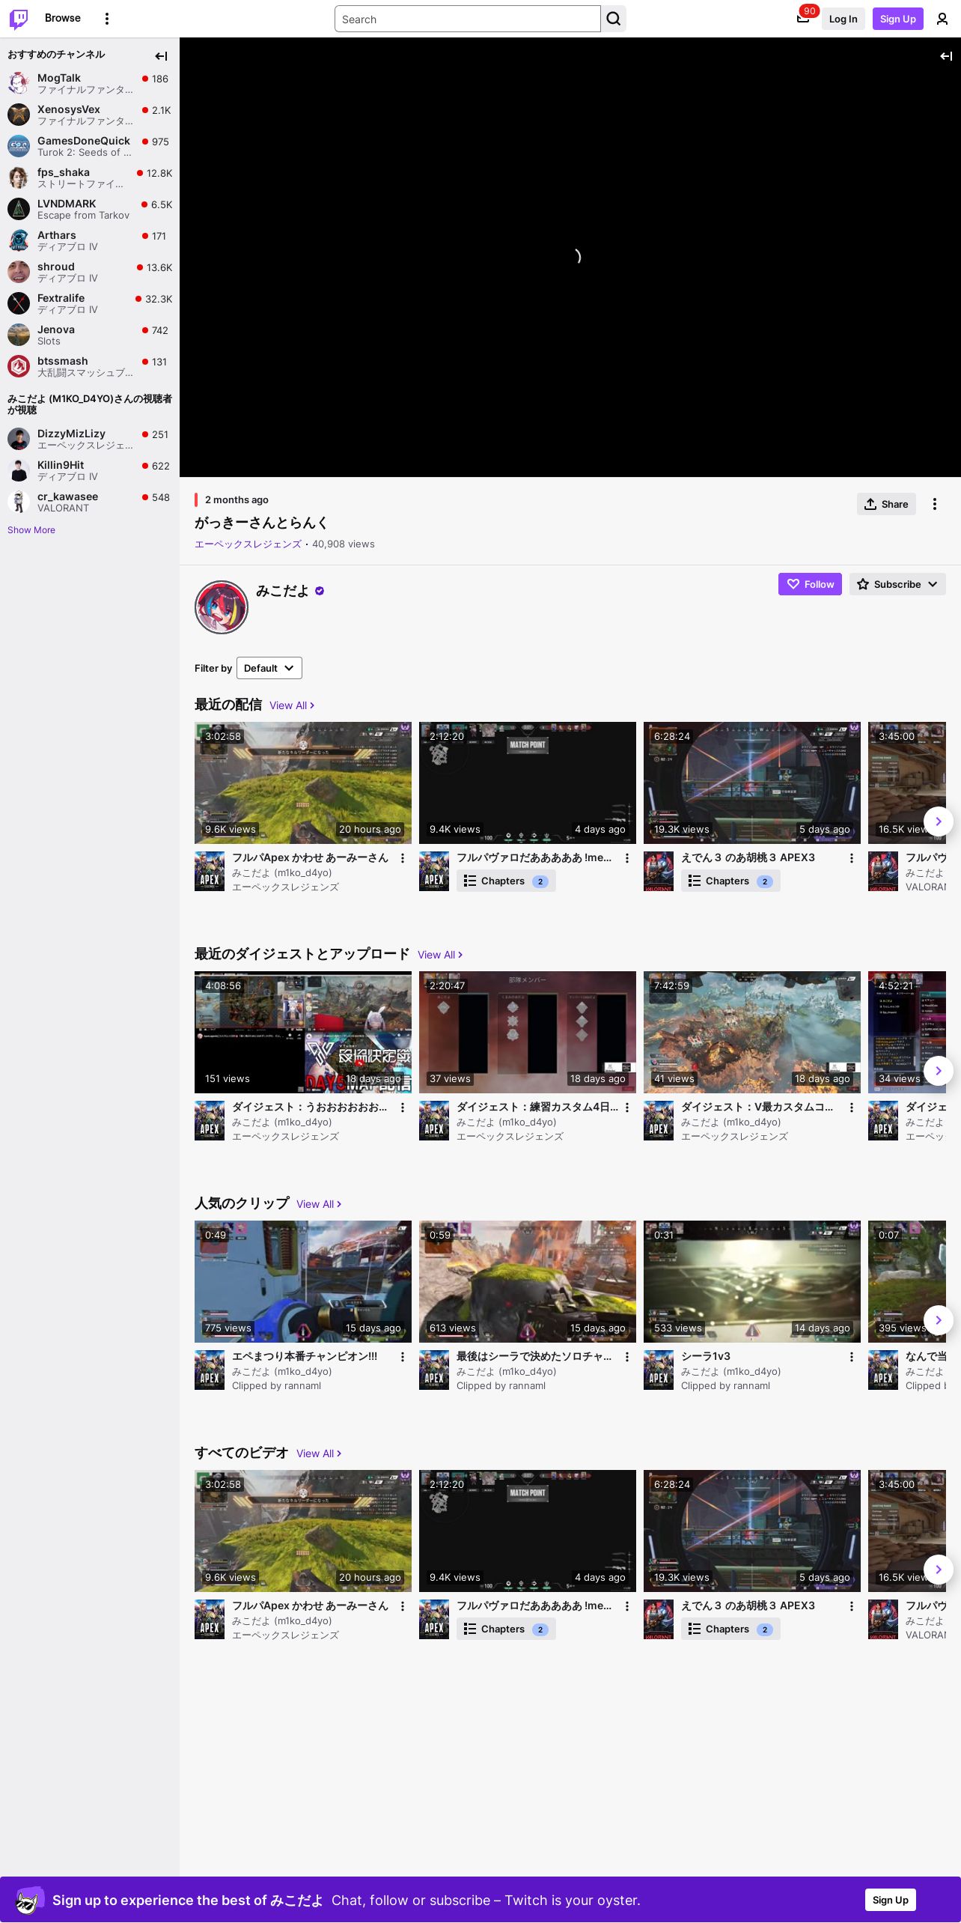Viewport: 961px width, 1923px height.
Task: Open the Twitch home logo
Action: point(19,19)
